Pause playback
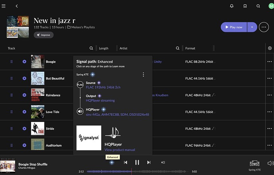Viewport: 274px width, 175px height. click(137, 162)
